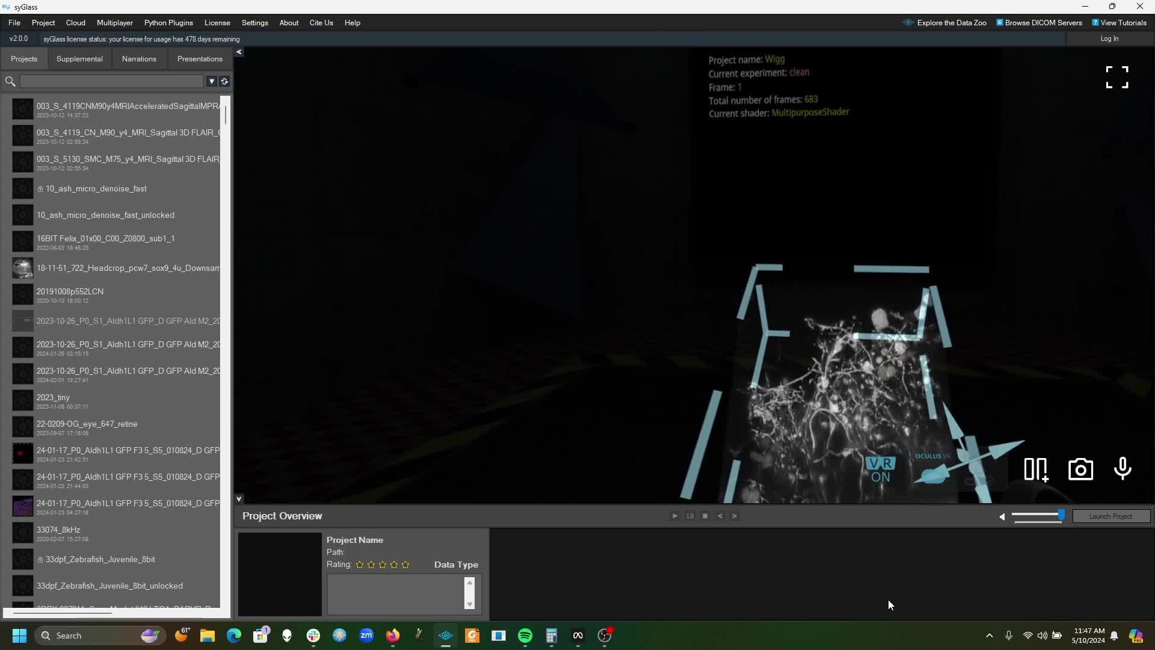Click the description box scroll down arrow
Screen dimensions: 1155x650
[x=470, y=604]
